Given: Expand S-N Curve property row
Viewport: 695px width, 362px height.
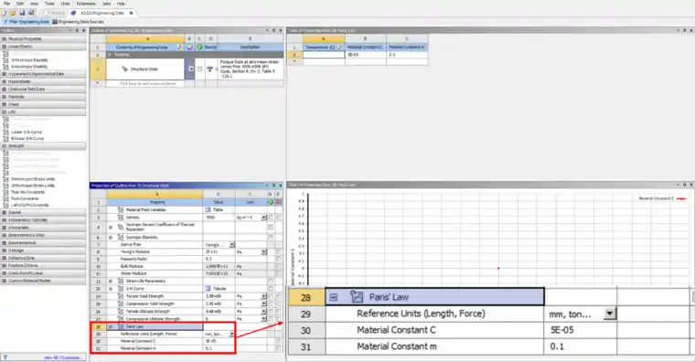Looking at the screenshot, I should (111, 289).
